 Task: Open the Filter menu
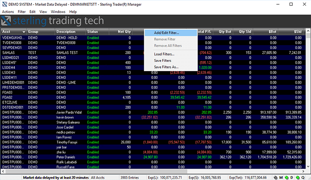coord(22,12)
